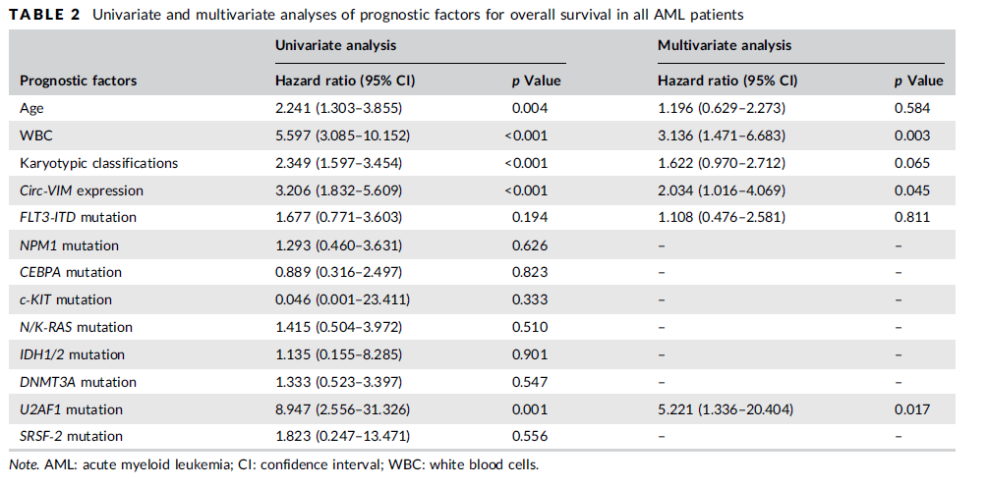Image resolution: width=988 pixels, height=487 pixels.
Task: Select the Circ-VIM expression row label
Action: click(x=81, y=190)
